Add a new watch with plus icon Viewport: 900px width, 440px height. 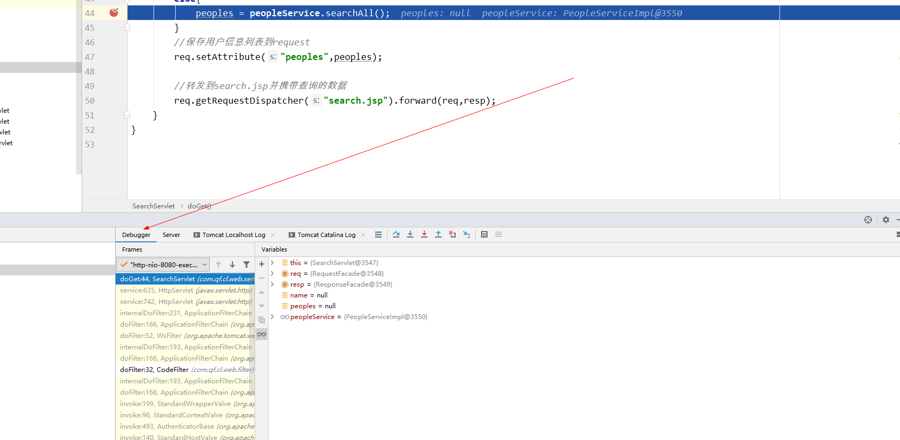(262, 264)
